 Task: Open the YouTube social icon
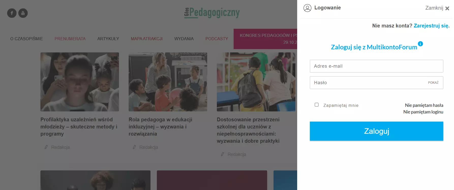pos(23,13)
